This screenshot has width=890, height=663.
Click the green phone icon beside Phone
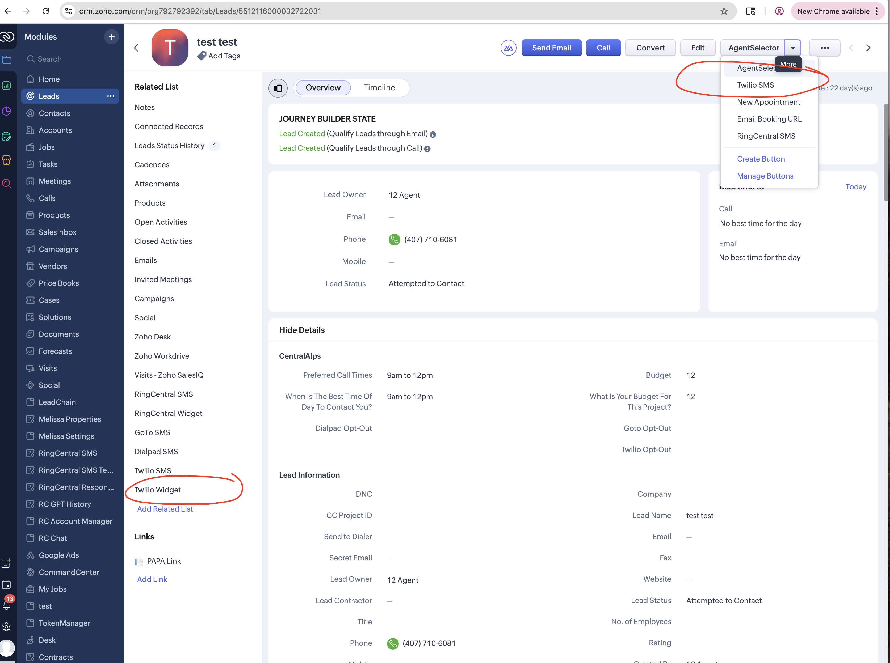pos(394,240)
